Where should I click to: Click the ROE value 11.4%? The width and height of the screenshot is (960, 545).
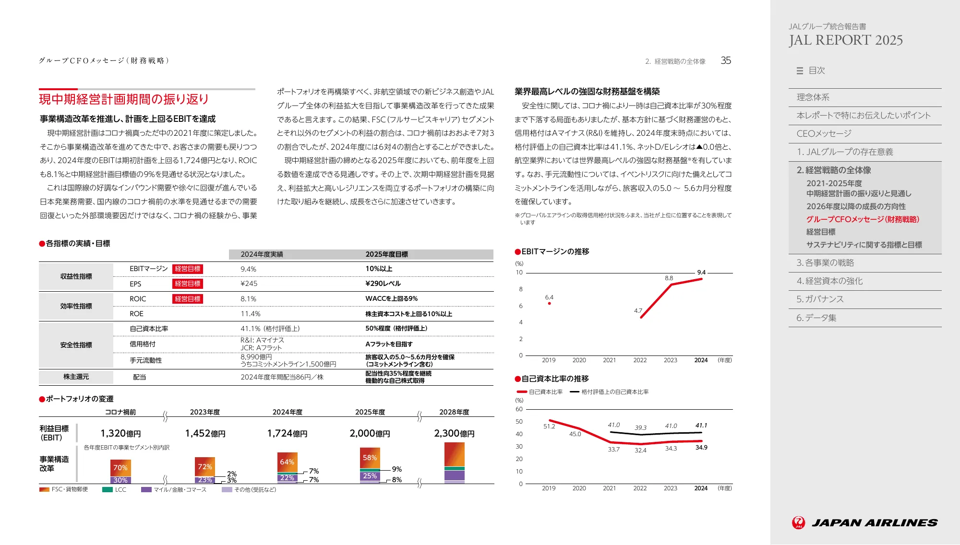(x=251, y=314)
